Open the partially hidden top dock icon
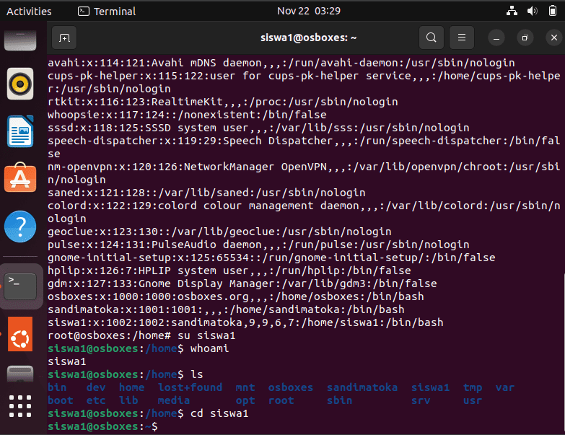565x435 pixels. pos(20,40)
